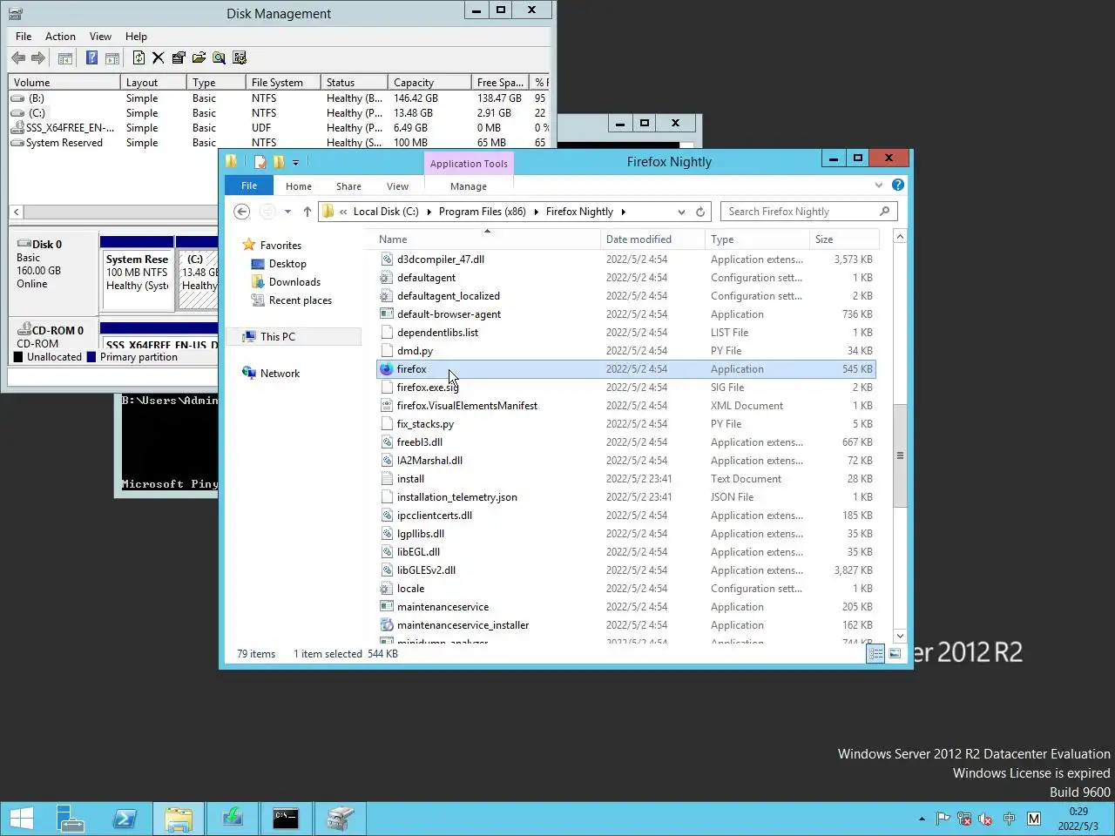The width and height of the screenshot is (1115, 836).
Task: Expand Explorer ribbon chevron
Action: (879, 185)
